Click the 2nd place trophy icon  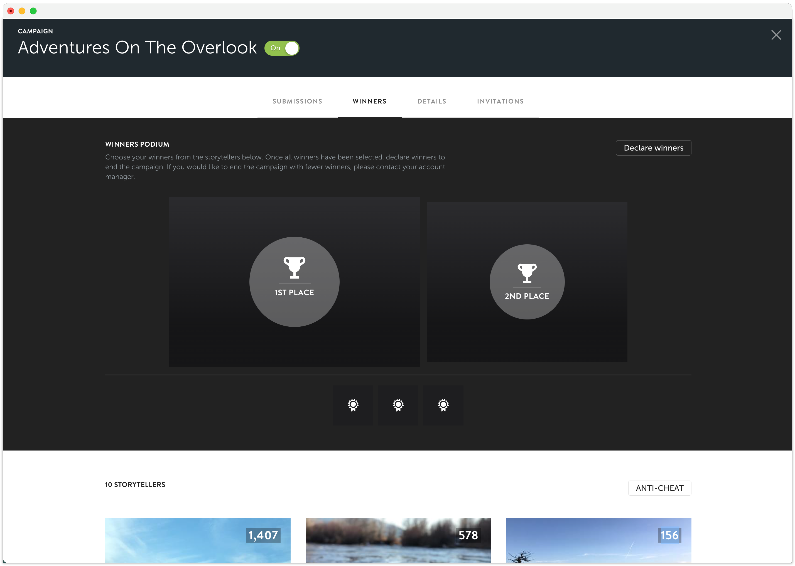tap(527, 273)
